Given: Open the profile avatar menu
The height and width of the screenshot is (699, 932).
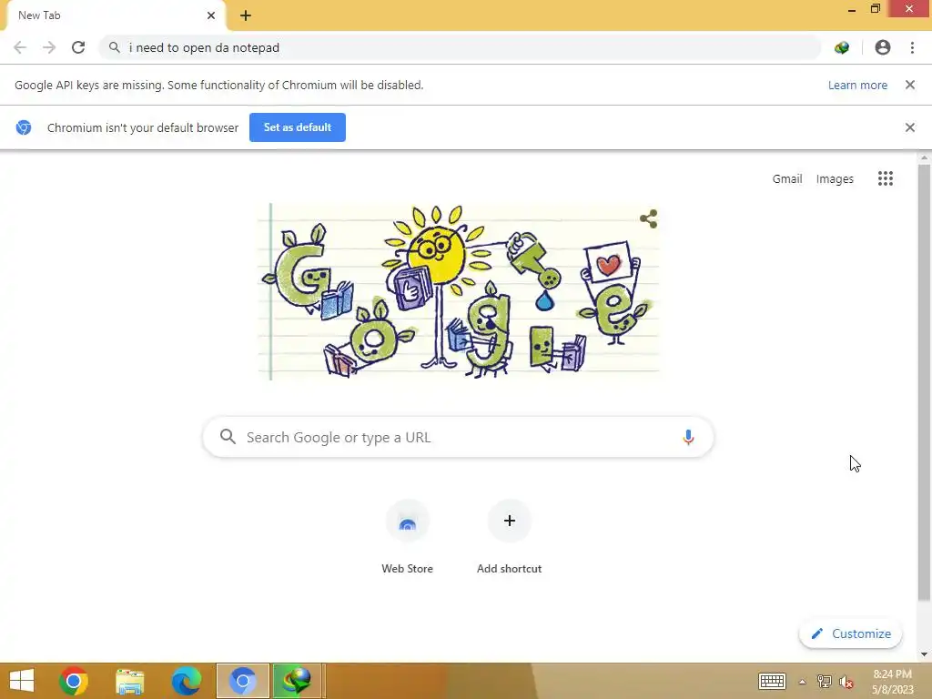Looking at the screenshot, I should (883, 47).
